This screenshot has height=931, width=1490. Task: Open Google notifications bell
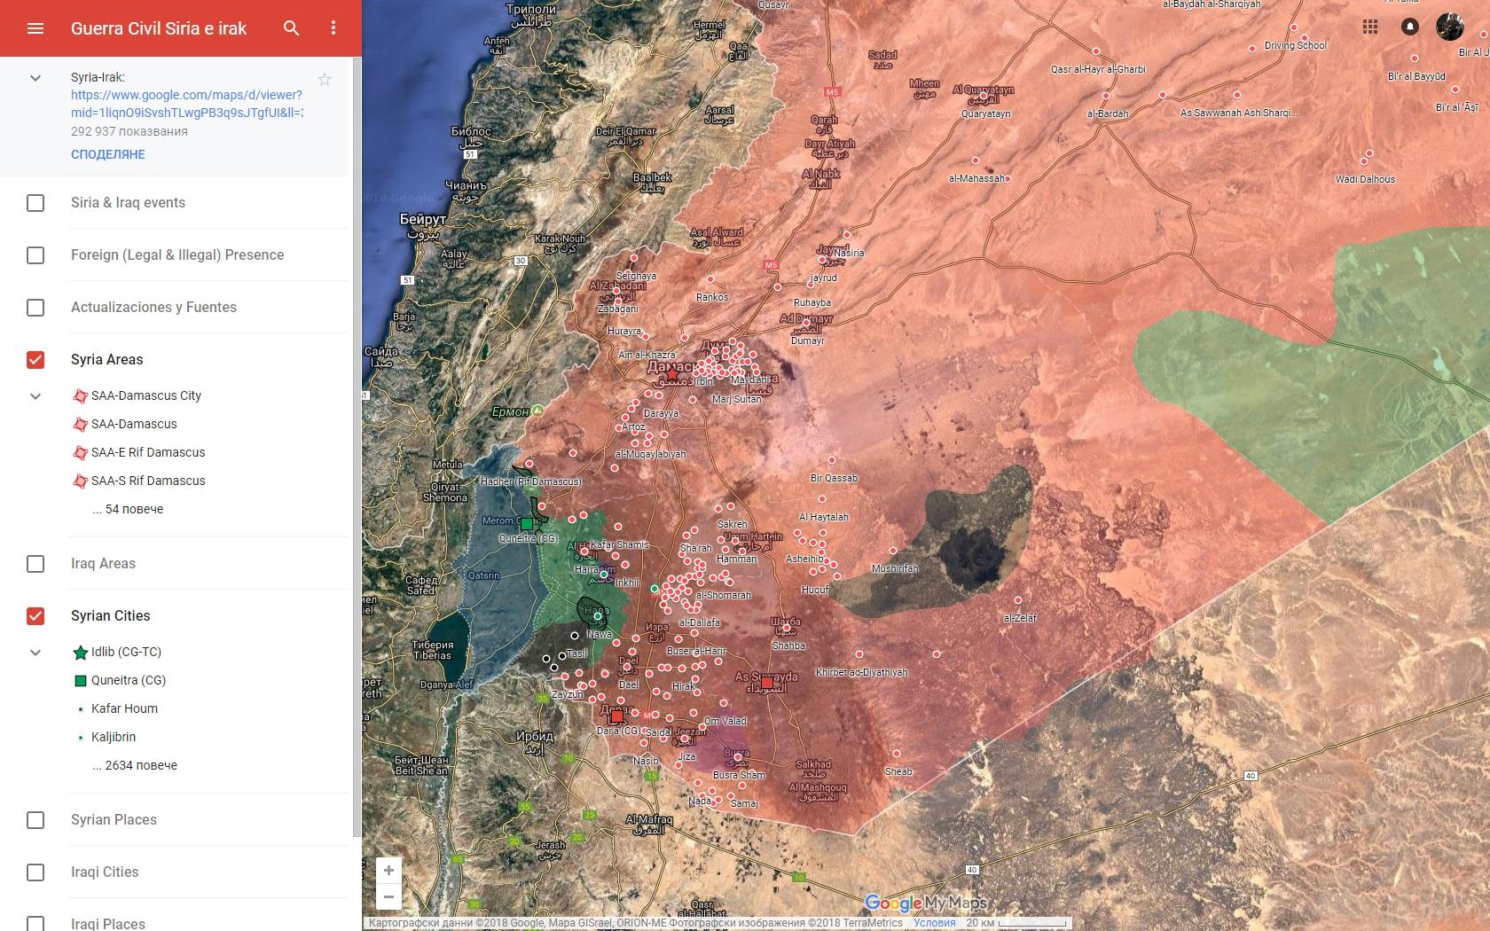point(1409,27)
